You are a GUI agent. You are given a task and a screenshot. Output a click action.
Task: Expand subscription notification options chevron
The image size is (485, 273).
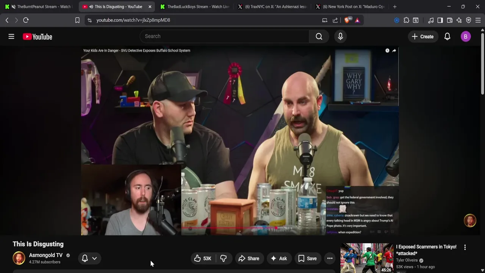coord(94,259)
